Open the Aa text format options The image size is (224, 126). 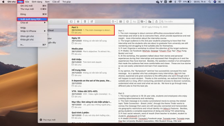click(134, 21)
